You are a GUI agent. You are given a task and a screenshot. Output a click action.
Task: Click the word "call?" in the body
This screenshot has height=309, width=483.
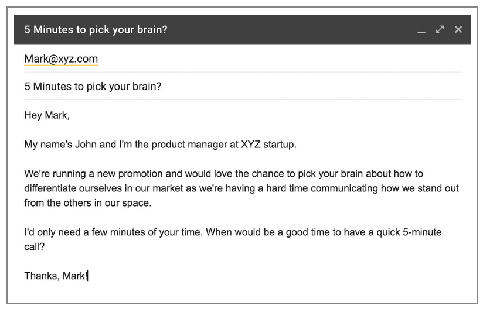point(35,247)
